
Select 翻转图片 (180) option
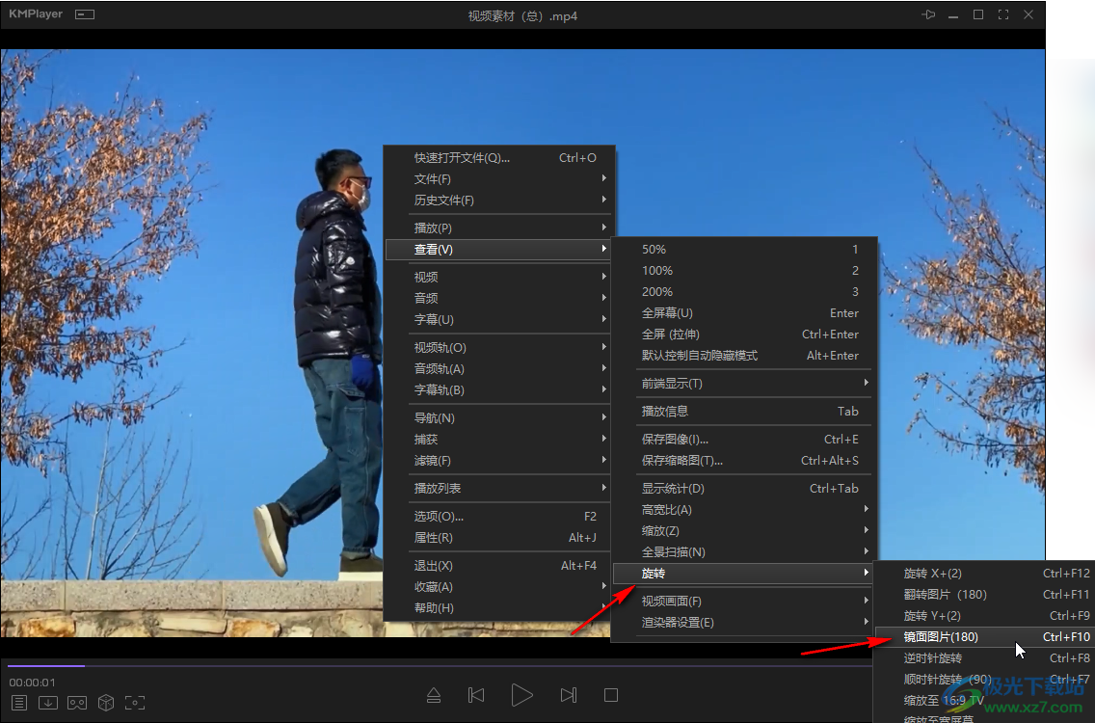pos(985,595)
